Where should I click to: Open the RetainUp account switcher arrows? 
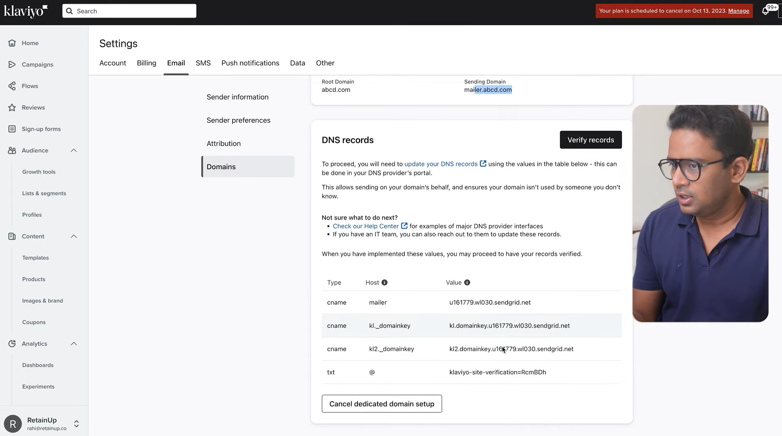coord(76,424)
